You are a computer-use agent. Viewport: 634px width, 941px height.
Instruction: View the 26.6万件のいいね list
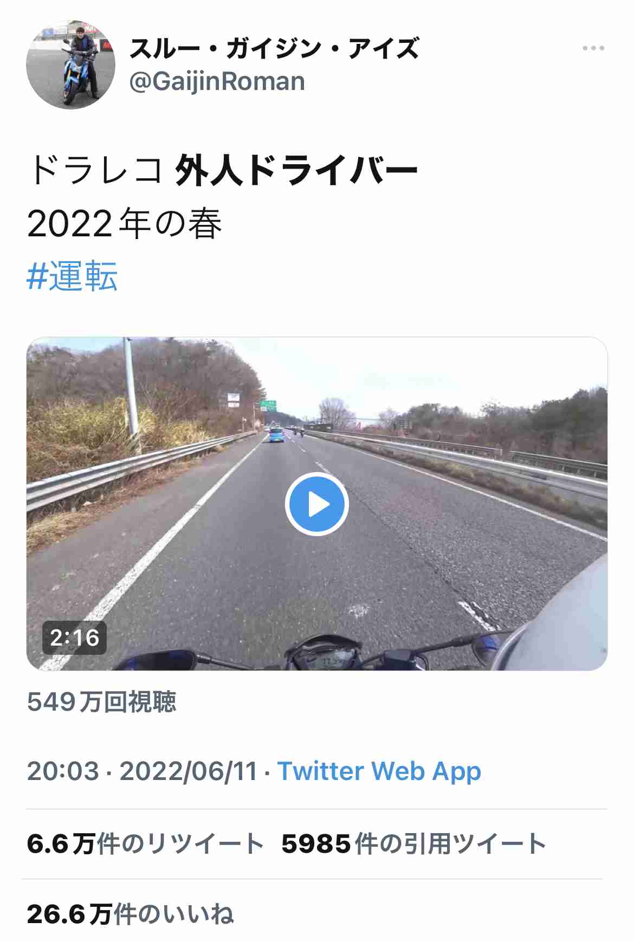pyautogui.click(x=130, y=914)
